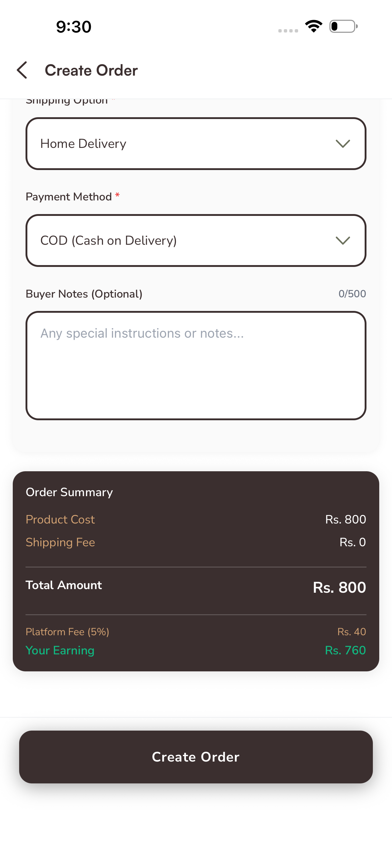Select the COD payment option text
The image size is (392, 849).
pos(109,240)
